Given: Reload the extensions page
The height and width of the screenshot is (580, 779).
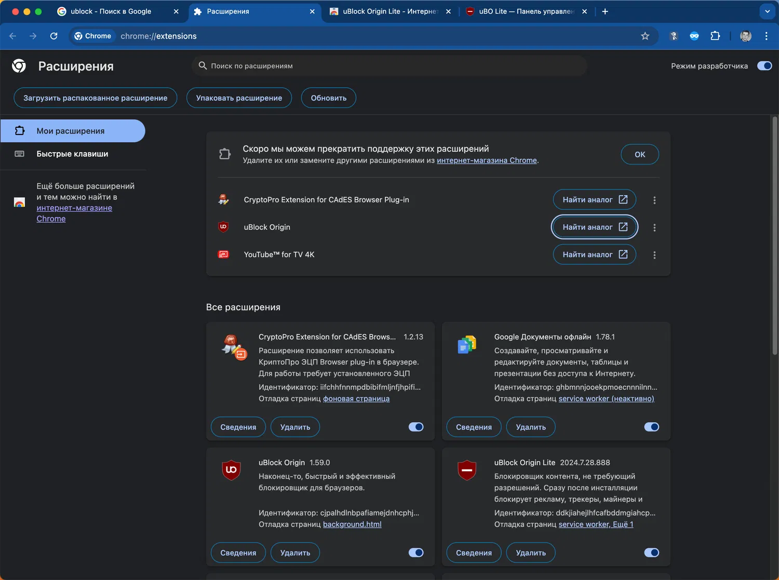Looking at the screenshot, I should 53,36.
